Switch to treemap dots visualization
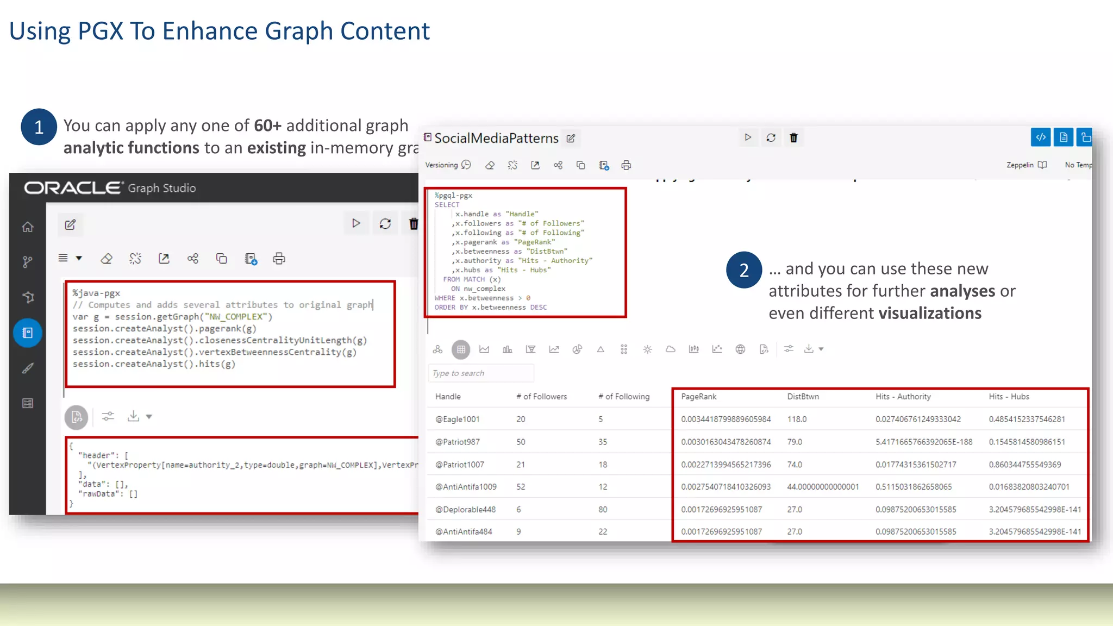The width and height of the screenshot is (1113, 626). point(624,349)
